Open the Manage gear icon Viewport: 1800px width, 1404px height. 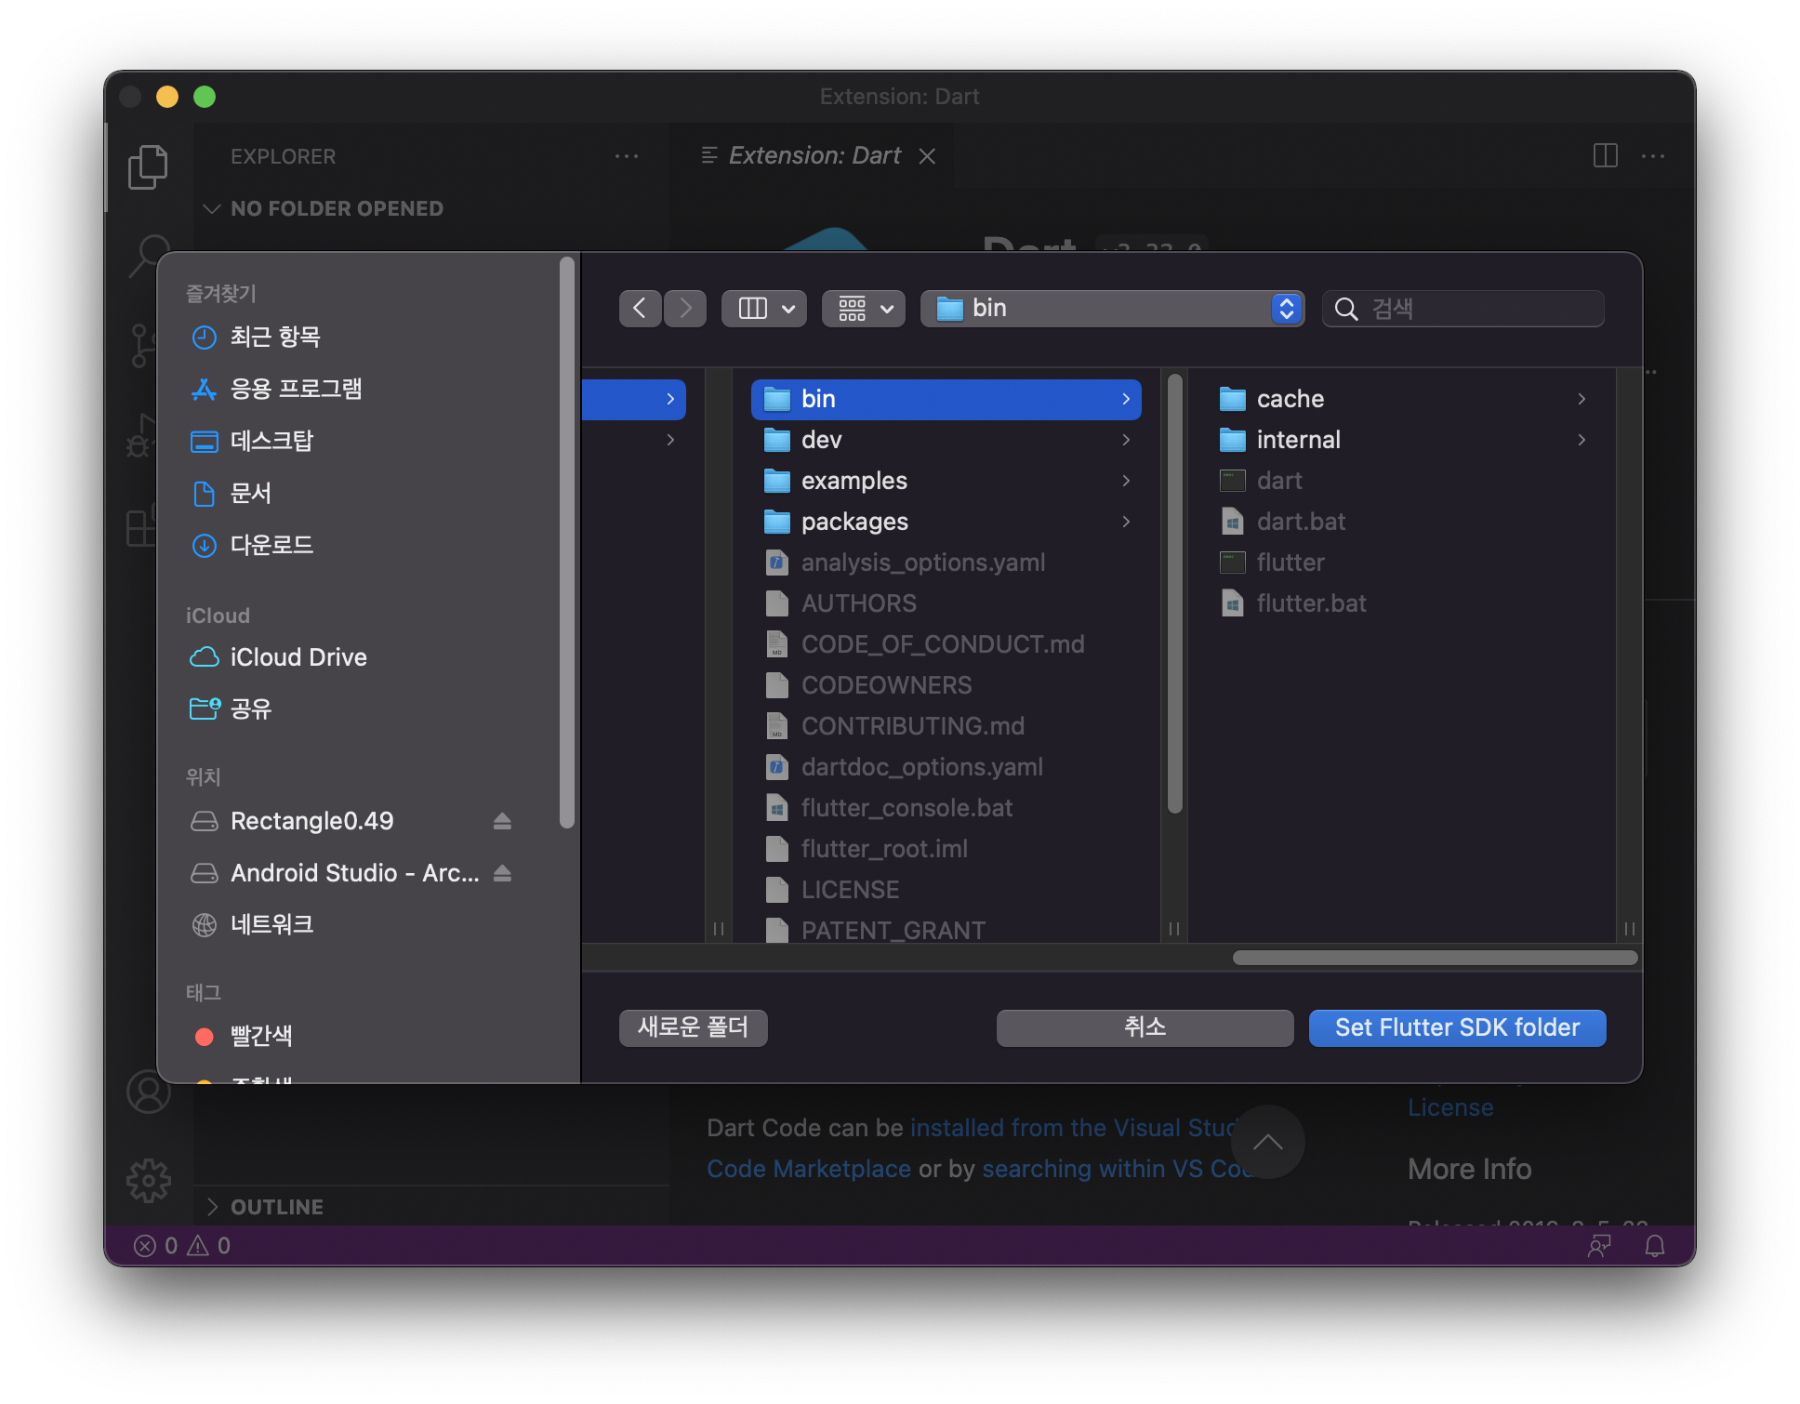point(149,1181)
